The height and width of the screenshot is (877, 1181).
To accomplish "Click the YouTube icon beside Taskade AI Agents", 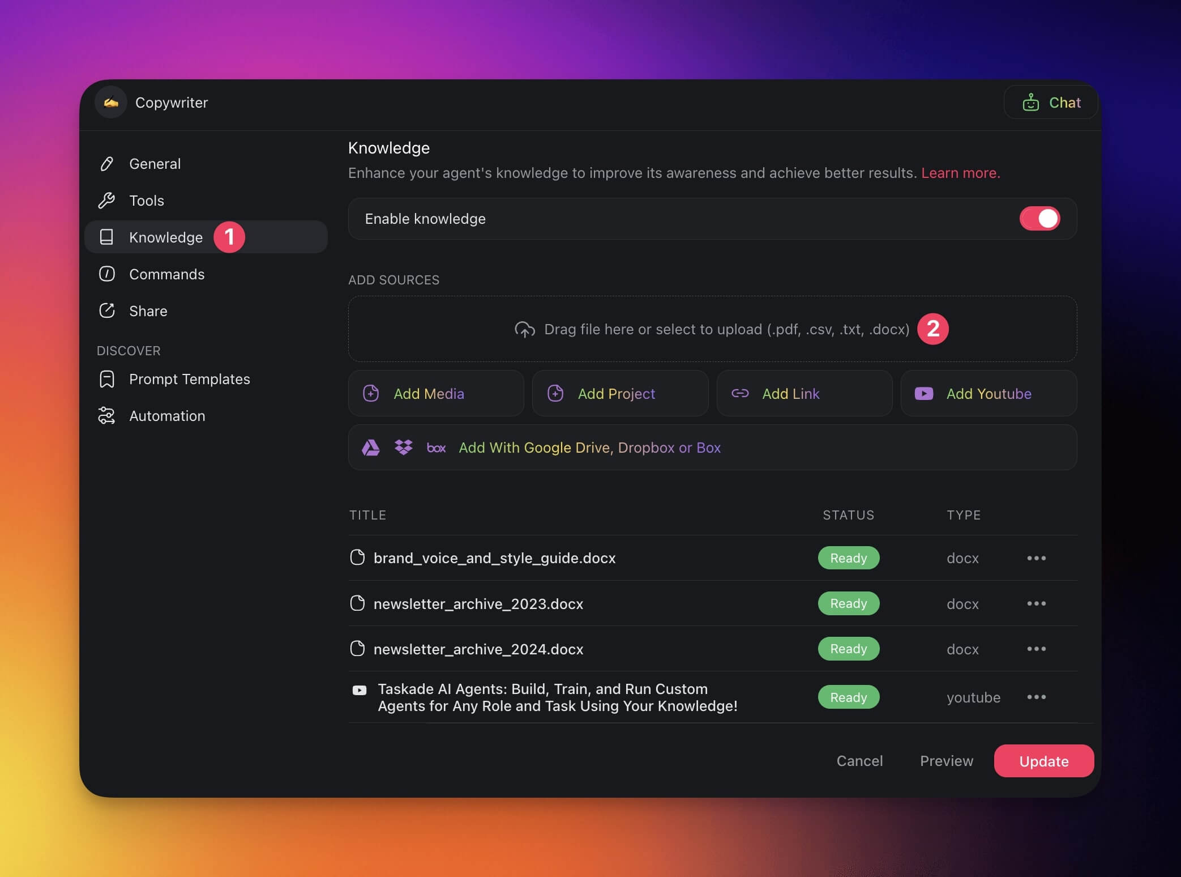I will point(360,690).
